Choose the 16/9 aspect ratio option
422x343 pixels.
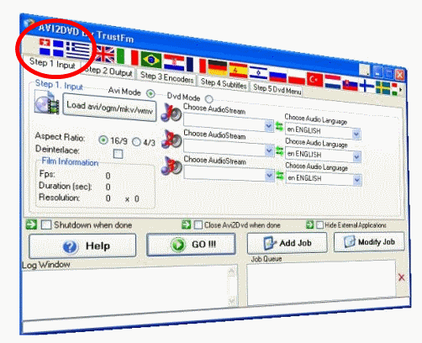point(103,140)
